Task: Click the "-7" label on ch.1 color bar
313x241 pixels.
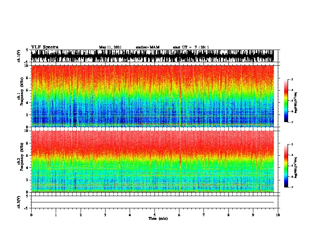Action: [x=291, y=122]
